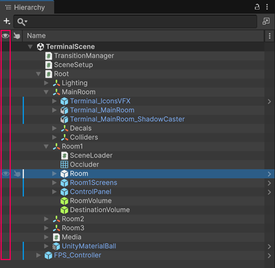Collapse the Root foldout arrow
The width and height of the screenshot is (275, 268).
38,74
